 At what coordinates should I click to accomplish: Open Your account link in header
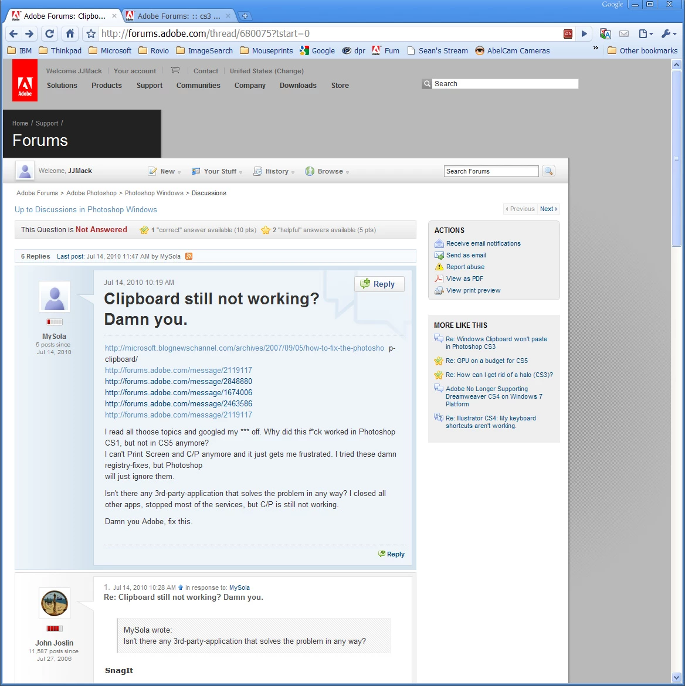(x=135, y=71)
